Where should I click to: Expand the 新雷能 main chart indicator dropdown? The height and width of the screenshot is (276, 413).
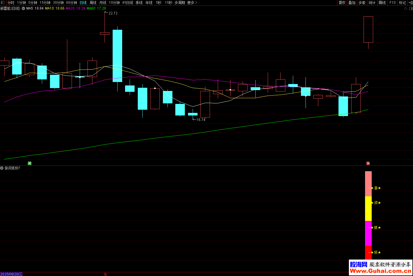(23, 8)
